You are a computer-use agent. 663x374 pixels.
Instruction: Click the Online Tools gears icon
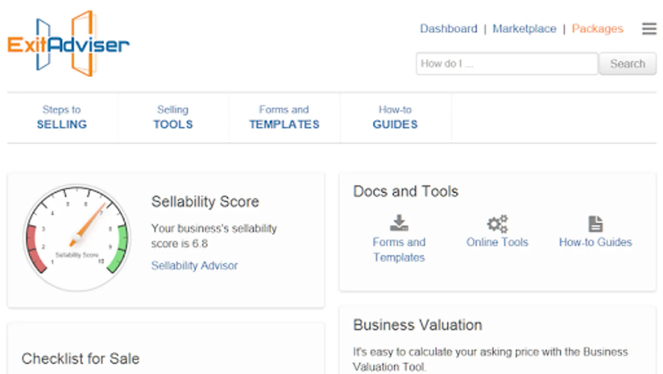497,224
